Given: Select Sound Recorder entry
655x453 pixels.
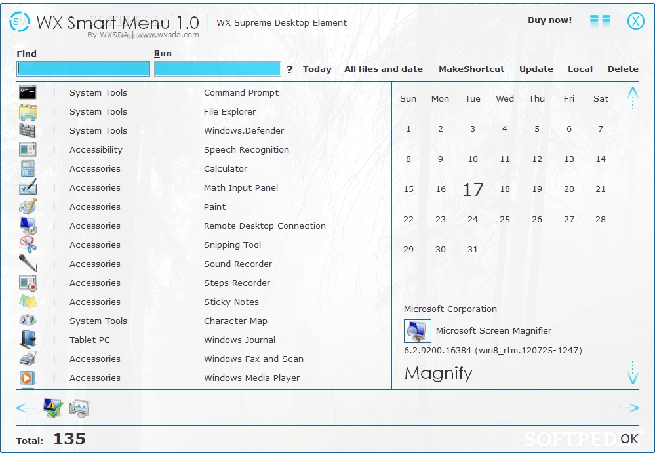Looking at the screenshot, I should point(238,264).
